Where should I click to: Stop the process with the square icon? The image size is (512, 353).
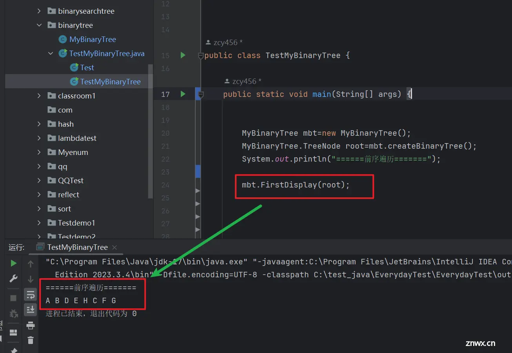click(13, 298)
